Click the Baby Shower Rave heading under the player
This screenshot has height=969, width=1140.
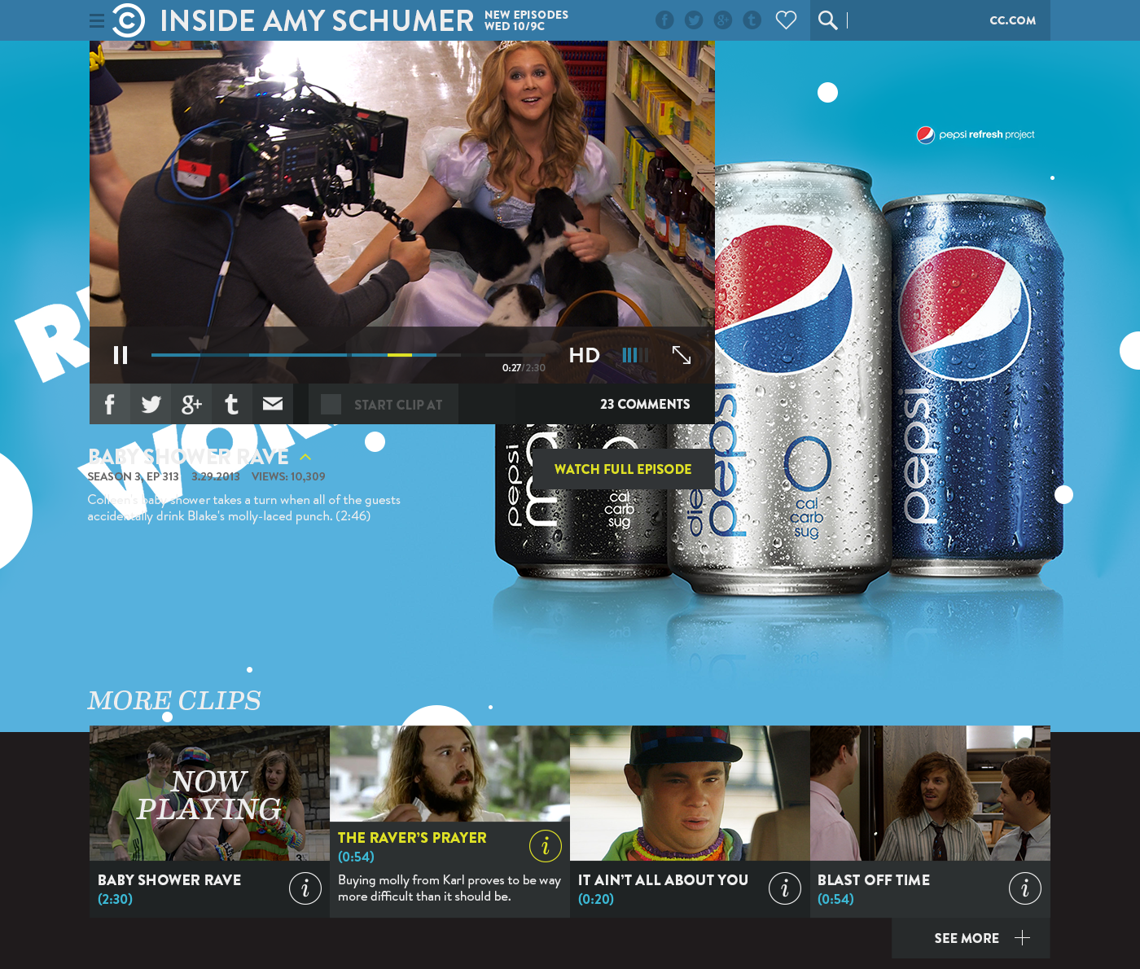coord(188,457)
